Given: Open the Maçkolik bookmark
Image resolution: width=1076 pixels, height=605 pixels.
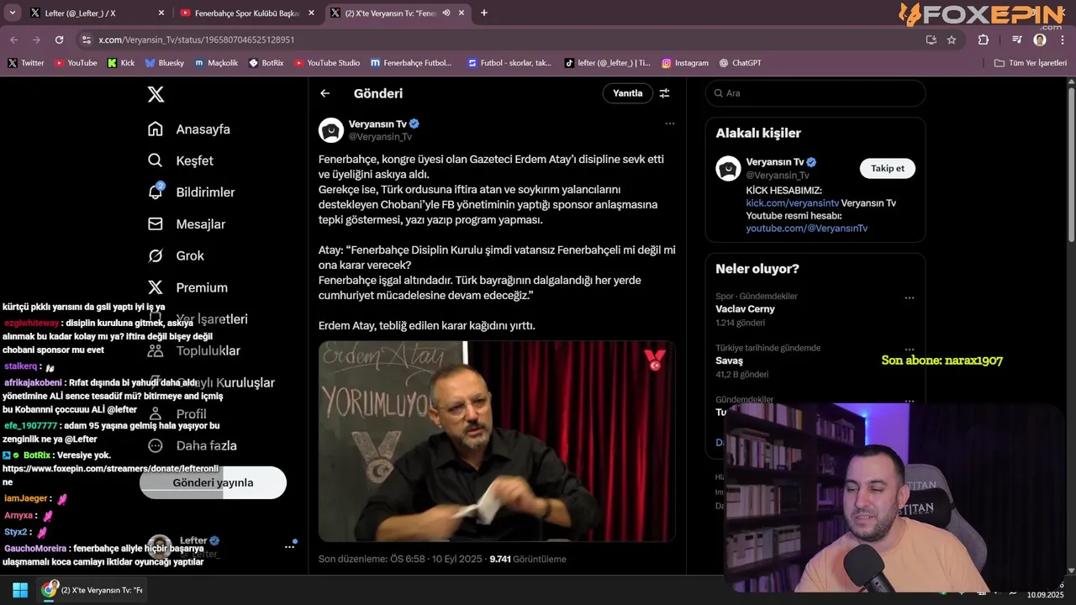Looking at the screenshot, I should point(216,62).
